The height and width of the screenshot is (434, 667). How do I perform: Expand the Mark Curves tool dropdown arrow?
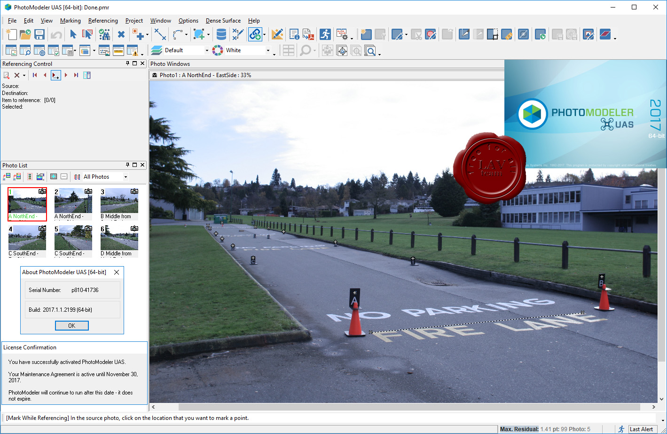click(x=187, y=35)
